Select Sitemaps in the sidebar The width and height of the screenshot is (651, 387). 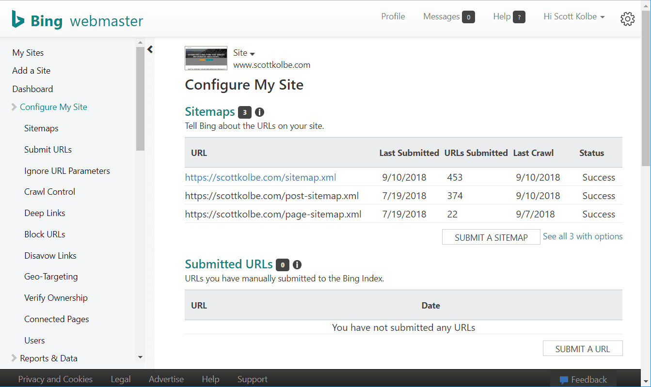(41, 128)
